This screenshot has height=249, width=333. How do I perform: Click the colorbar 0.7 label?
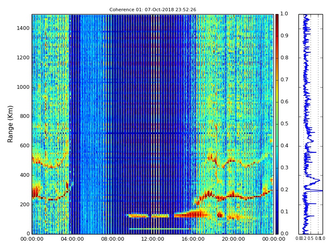click(284, 80)
